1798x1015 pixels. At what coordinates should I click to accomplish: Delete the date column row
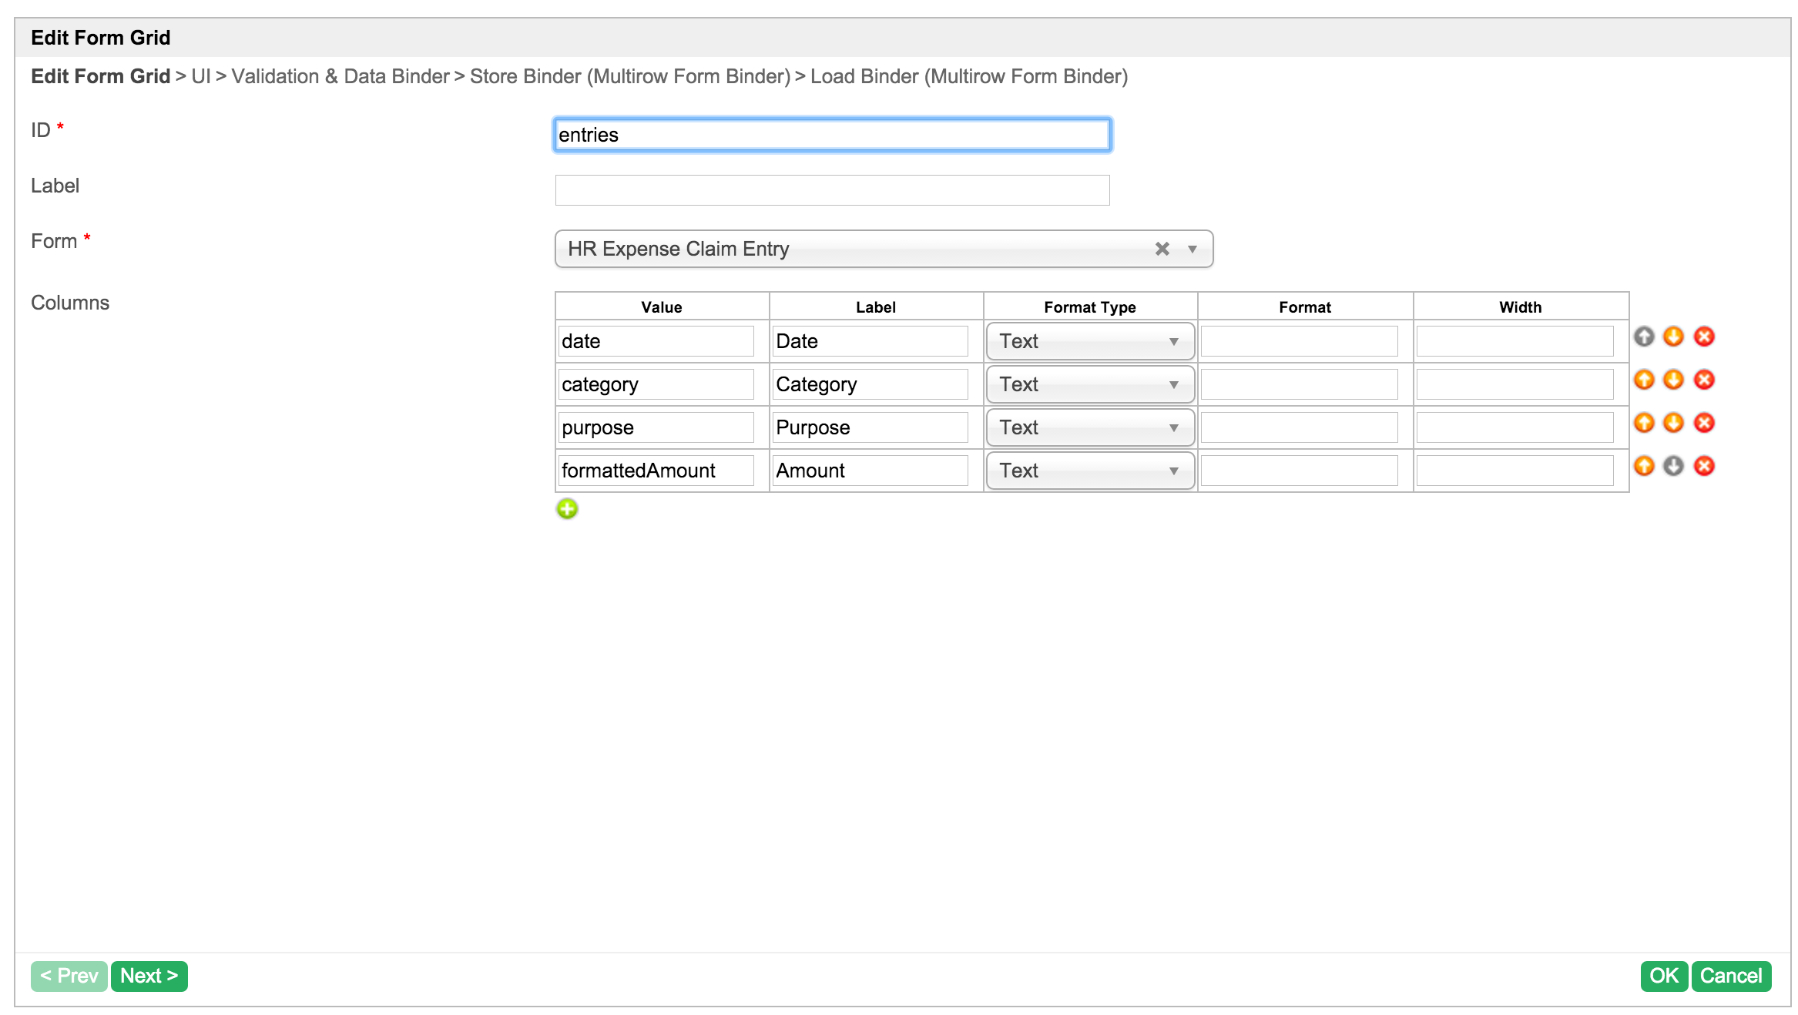click(1704, 337)
